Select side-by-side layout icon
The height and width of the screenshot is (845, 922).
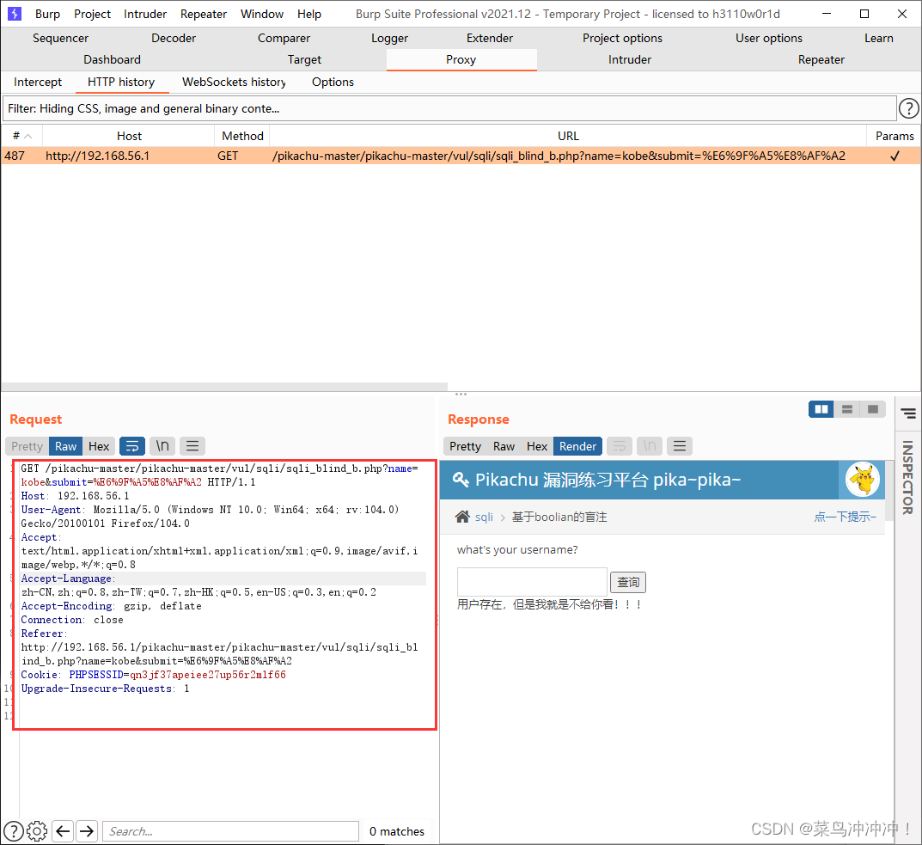pyautogui.click(x=821, y=409)
